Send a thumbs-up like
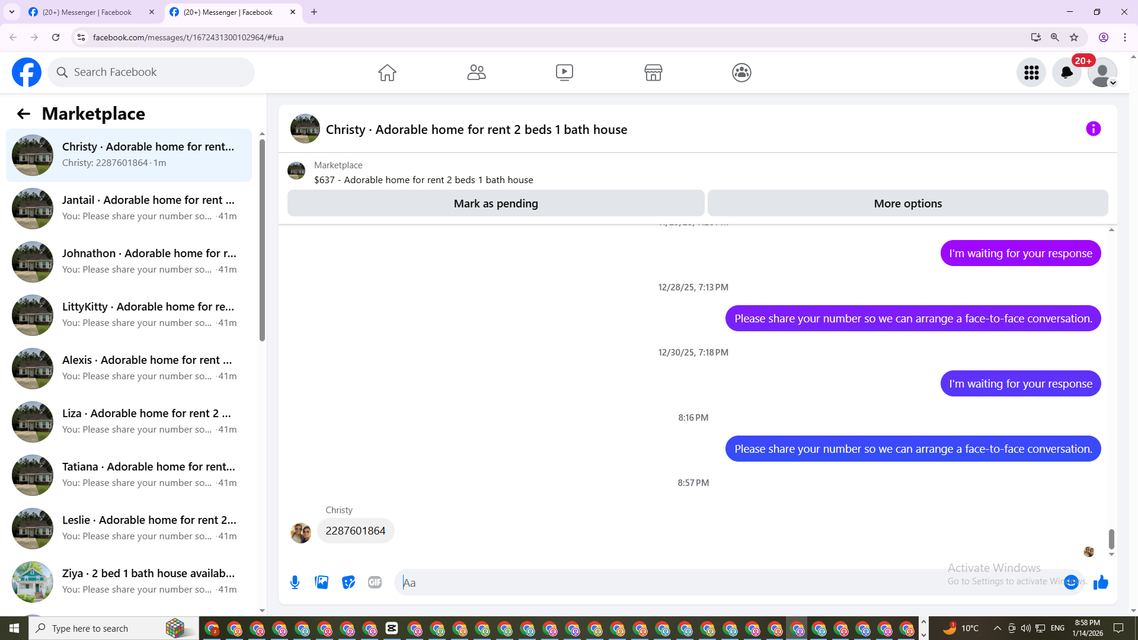This screenshot has height=640, width=1138. click(x=1101, y=583)
